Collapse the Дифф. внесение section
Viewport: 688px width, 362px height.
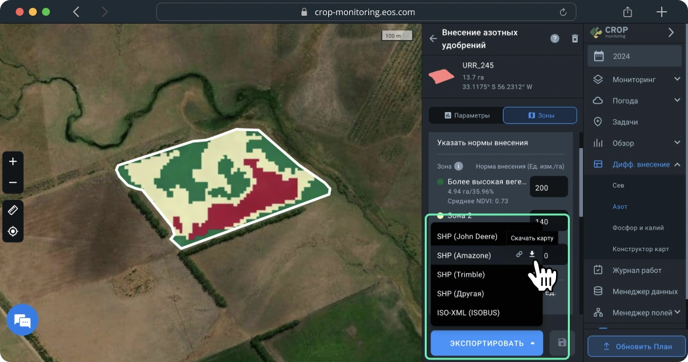click(x=677, y=165)
